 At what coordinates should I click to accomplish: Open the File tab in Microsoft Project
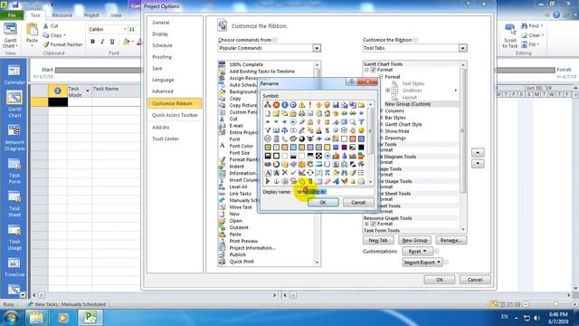pyautogui.click(x=12, y=15)
